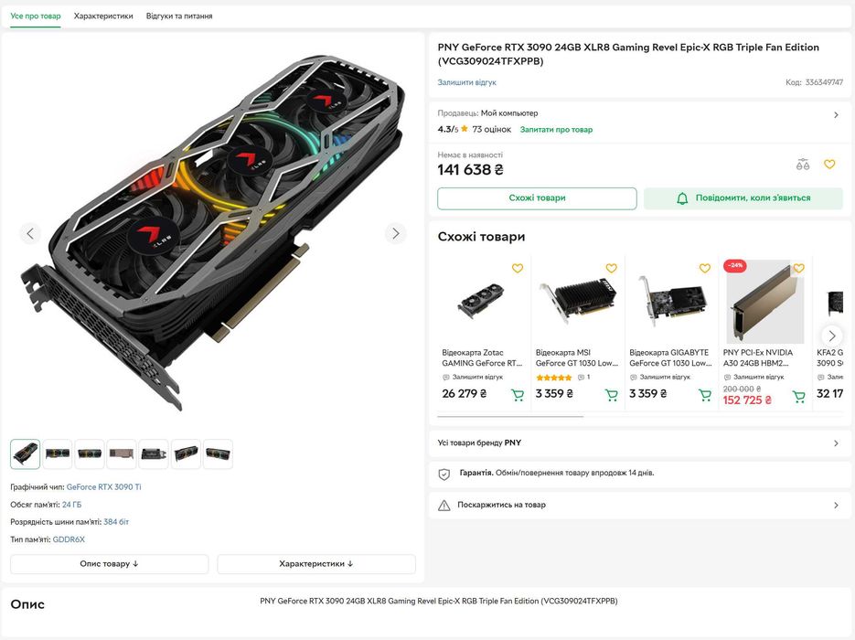The image size is (855, 640).
Task: Add MSI GeForce GT 1030 to cart
Action: (x=612, y=395)
